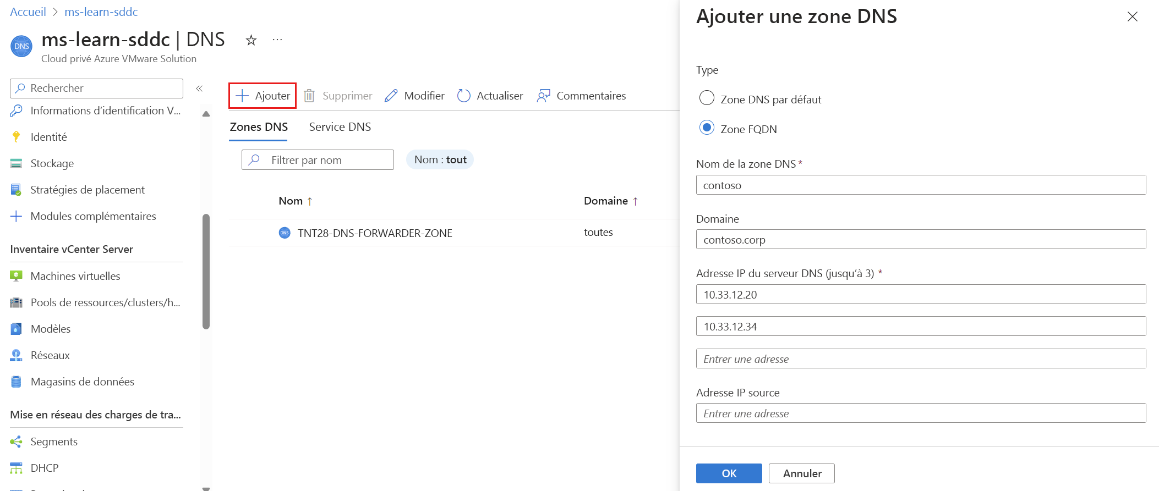The width and height of the screenshot is (1159, 491).
Task: Sort by Nom column arrow
Action: point(310,201)
